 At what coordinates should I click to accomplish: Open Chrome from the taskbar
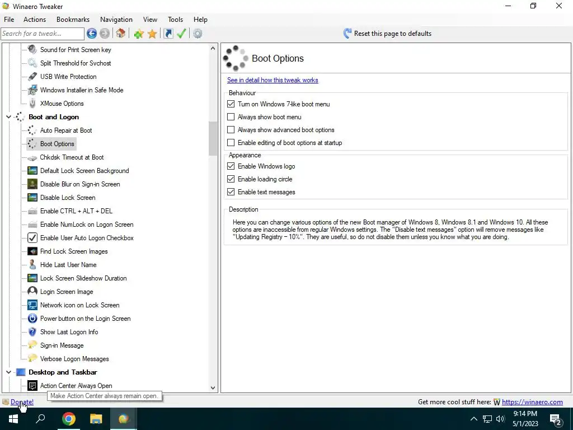click(69, 419)
